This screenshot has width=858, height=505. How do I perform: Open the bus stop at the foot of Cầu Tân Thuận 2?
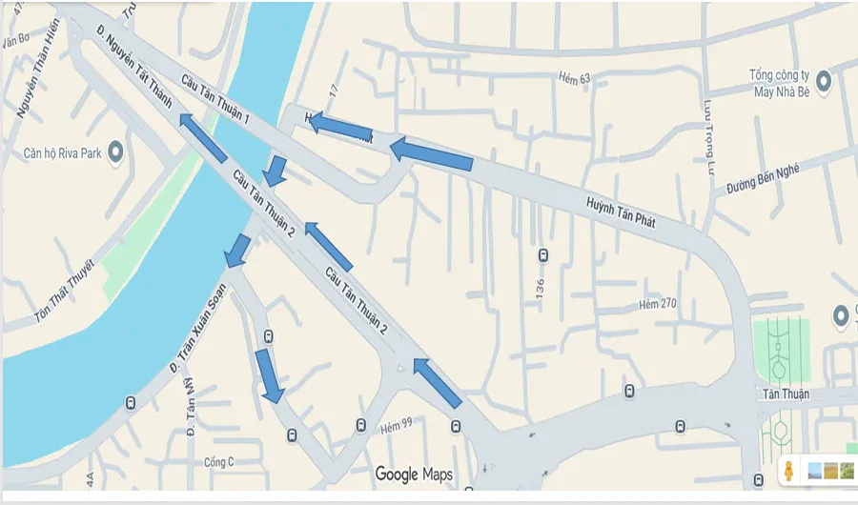[456, 426]
